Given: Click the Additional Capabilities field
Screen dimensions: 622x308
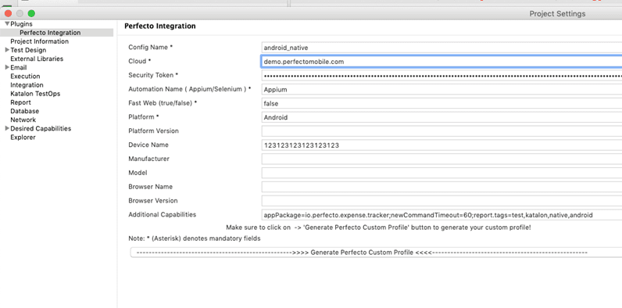Looking at the screenshot, I should pyautogui.click(x=441, y=215).
